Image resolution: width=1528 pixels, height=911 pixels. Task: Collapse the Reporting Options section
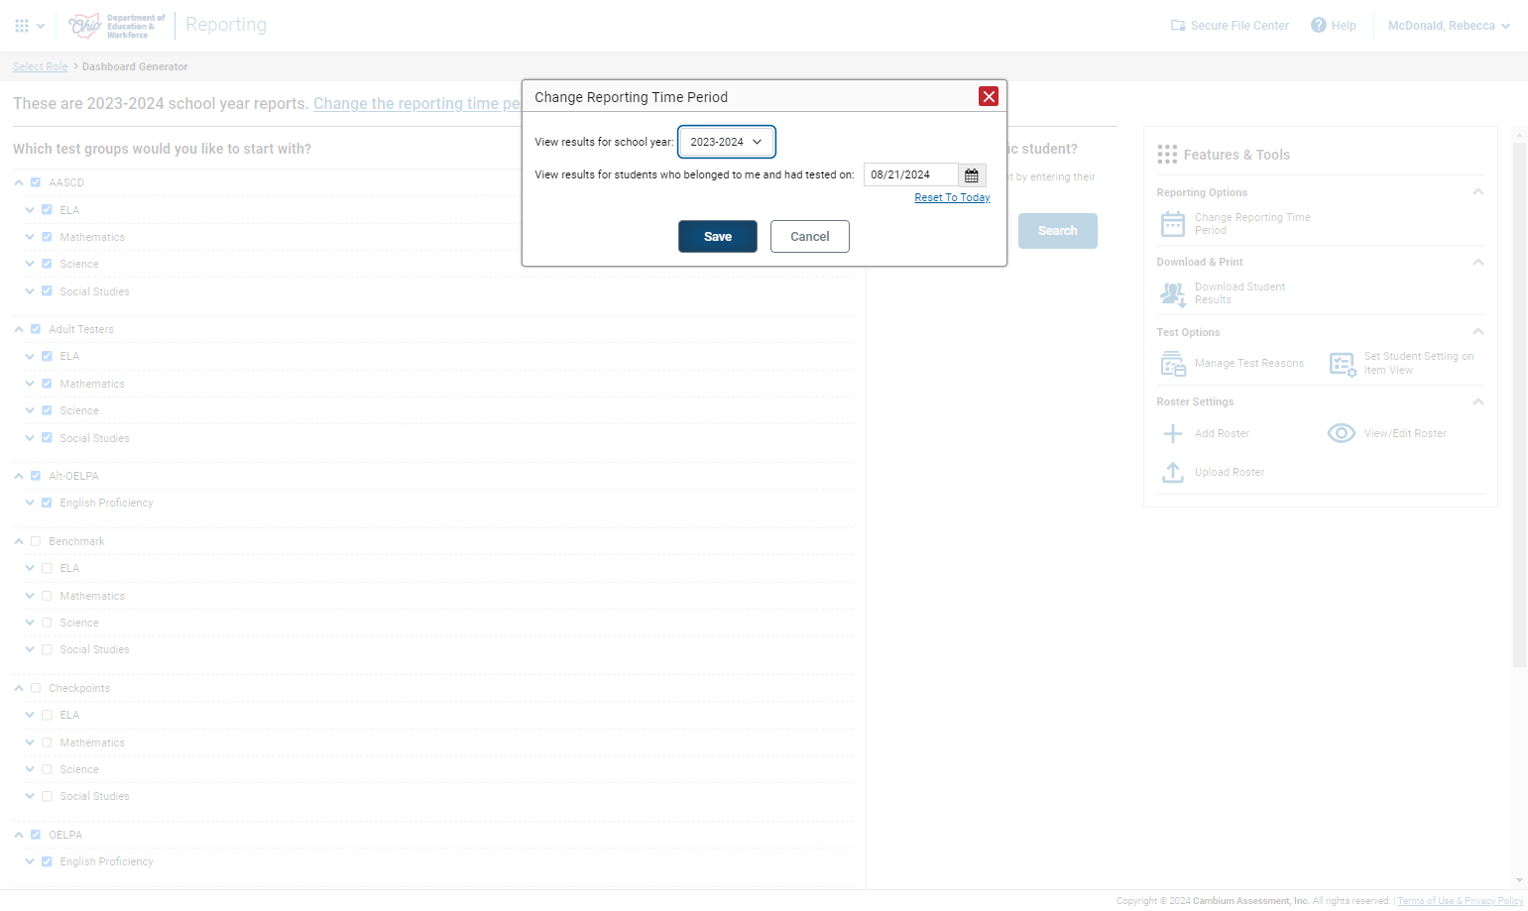point(1477,192)
